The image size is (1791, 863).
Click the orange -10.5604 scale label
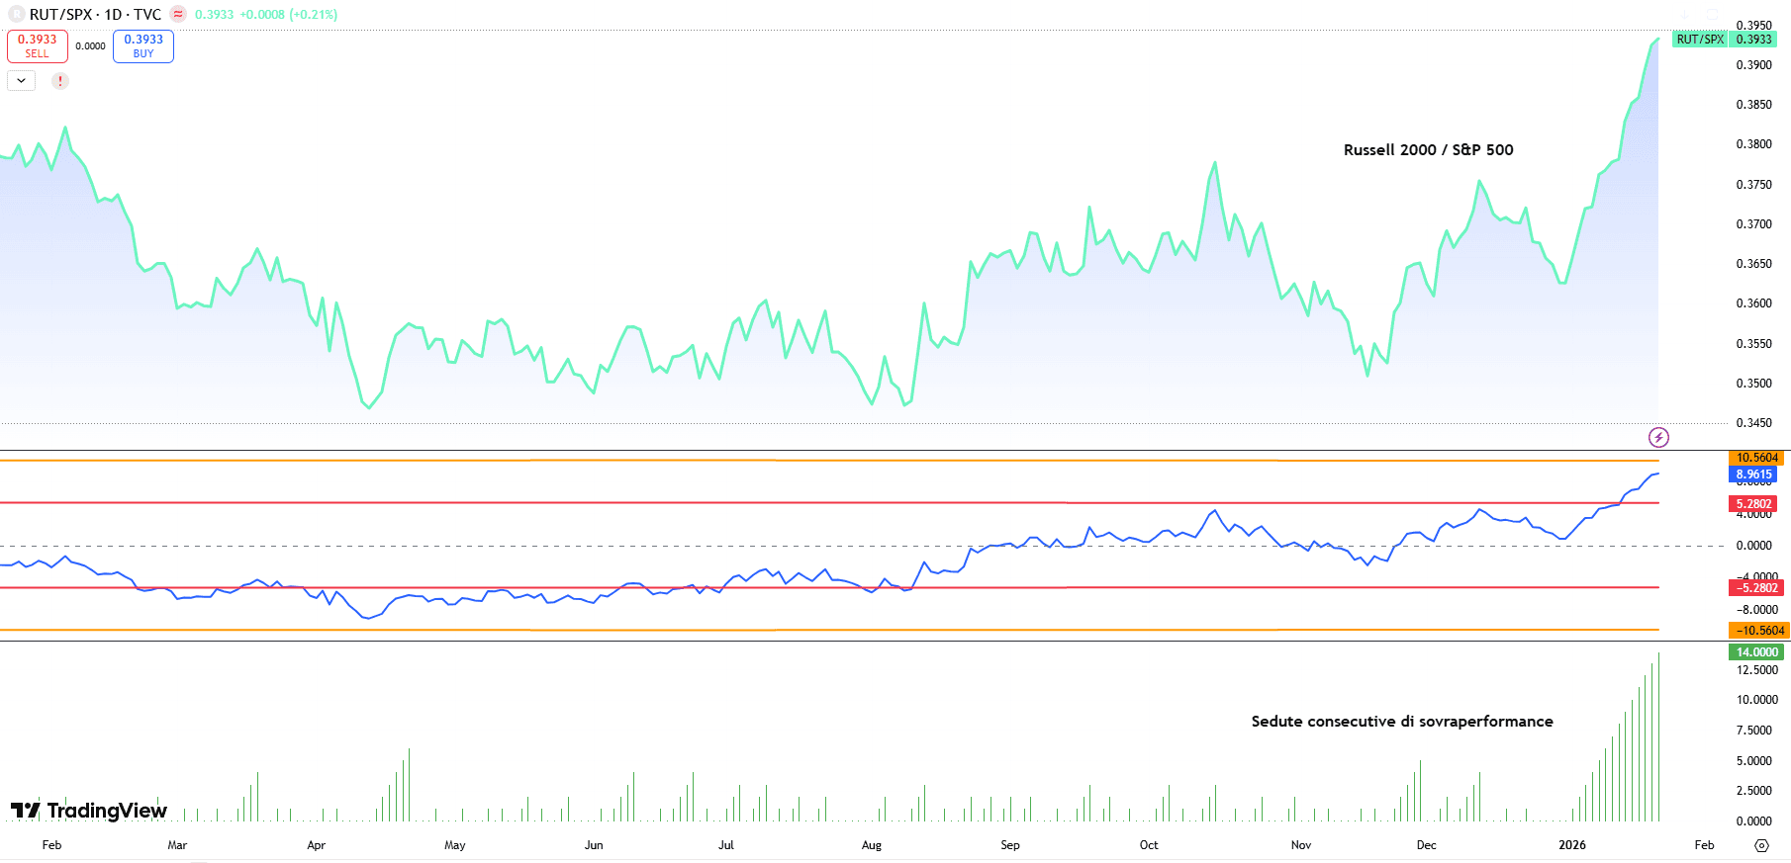tap(1758, 631)
